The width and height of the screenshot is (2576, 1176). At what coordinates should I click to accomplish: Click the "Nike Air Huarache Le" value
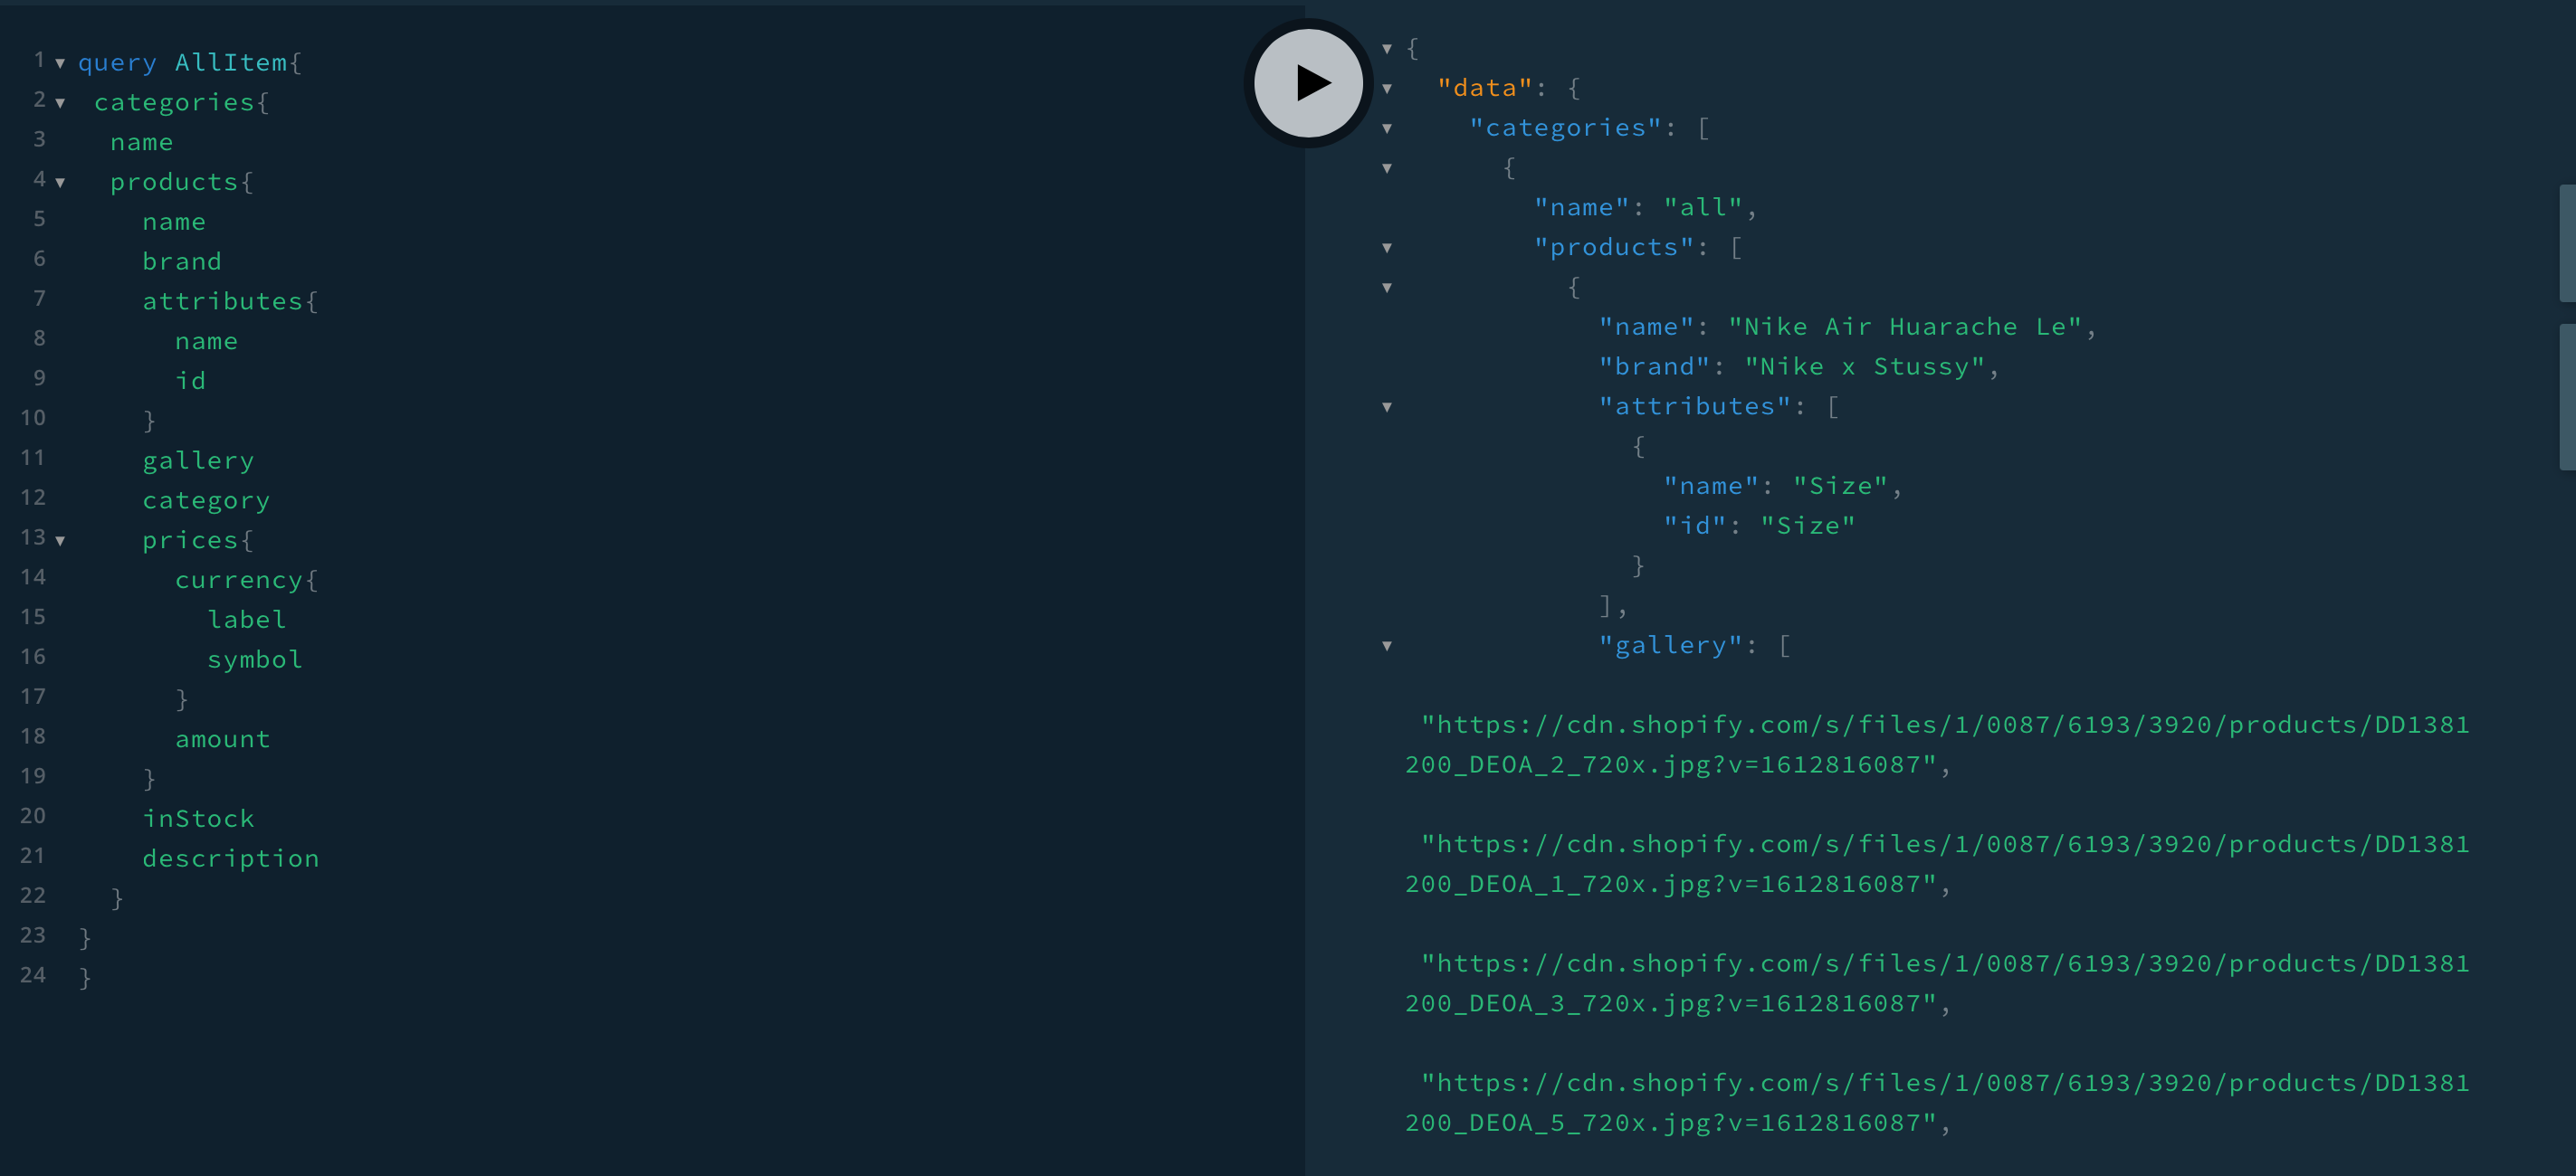(x=1905, y=327)
